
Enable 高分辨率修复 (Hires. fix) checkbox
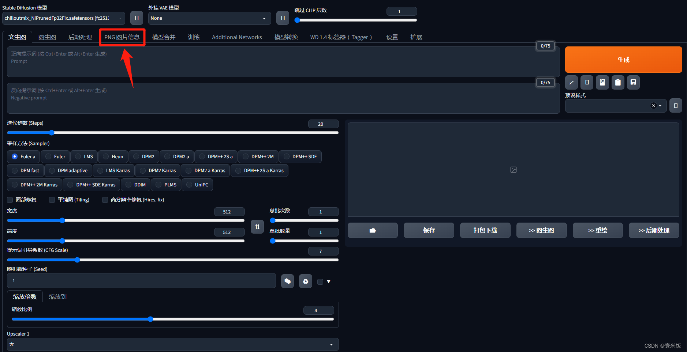click(x=105, y=200)
